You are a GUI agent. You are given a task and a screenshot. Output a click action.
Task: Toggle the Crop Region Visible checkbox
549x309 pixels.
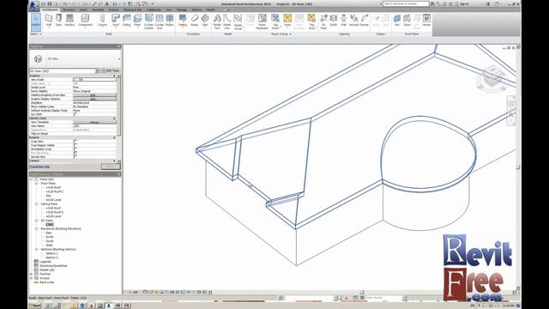click(x=75, y=145)
